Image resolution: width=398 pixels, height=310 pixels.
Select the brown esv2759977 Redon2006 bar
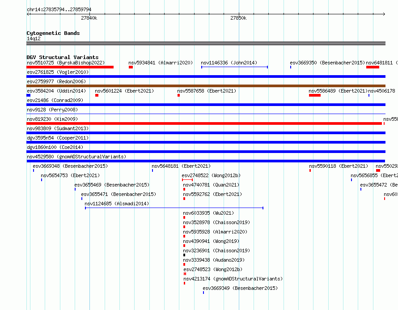[x=206, y=86]
